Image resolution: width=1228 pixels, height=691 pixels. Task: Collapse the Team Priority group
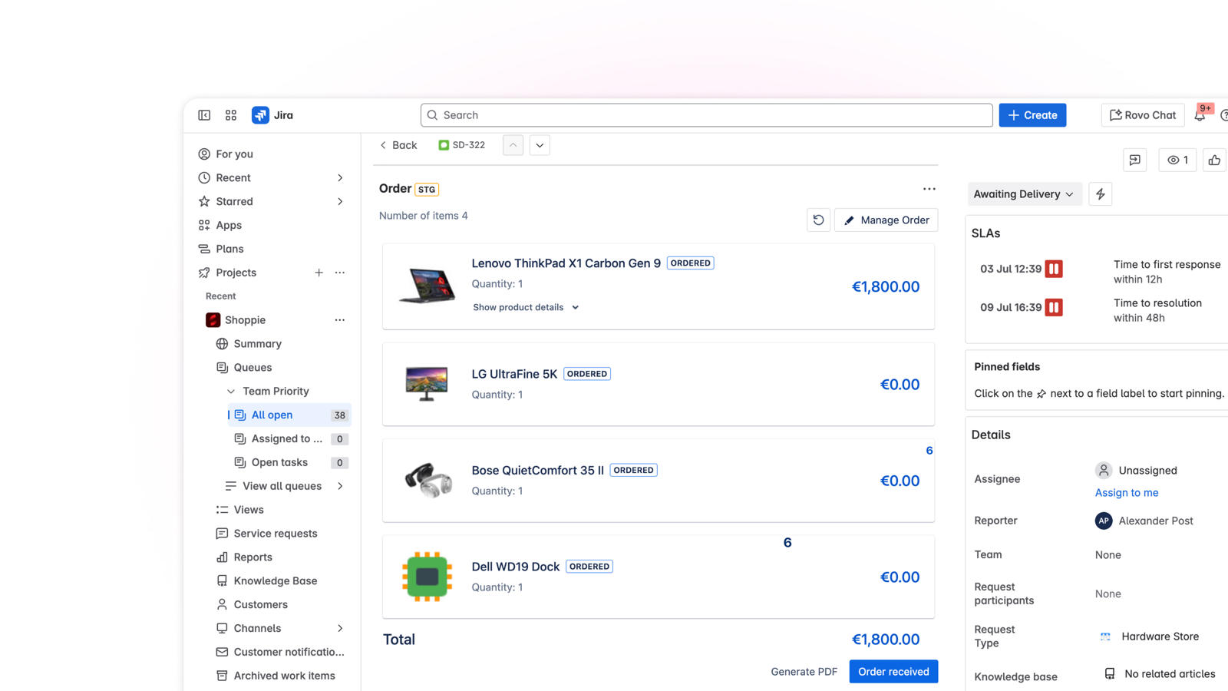pos(231,392)
